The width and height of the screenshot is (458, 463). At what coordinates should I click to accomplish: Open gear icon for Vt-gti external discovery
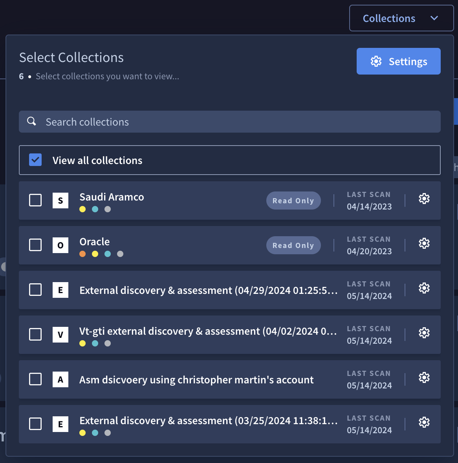point(424,333)
